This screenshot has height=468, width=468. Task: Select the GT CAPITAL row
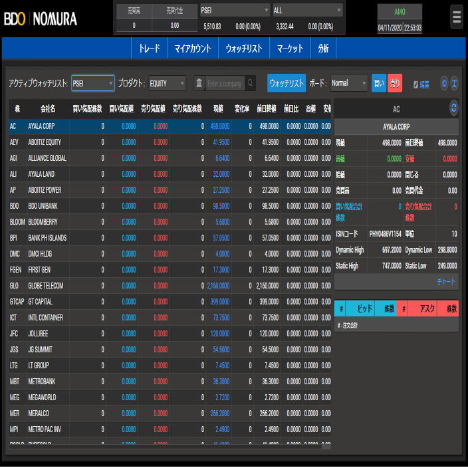[x=170, y=302]
